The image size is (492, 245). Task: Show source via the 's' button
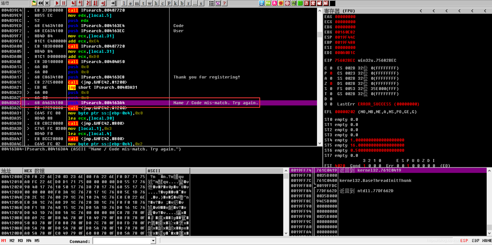(x=201, y=3)
